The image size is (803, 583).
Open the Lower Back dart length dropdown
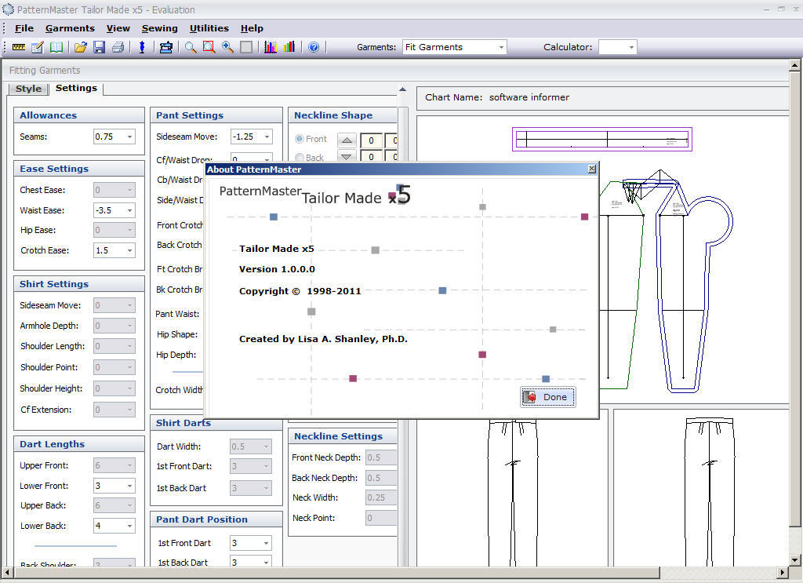pos(129,526)
